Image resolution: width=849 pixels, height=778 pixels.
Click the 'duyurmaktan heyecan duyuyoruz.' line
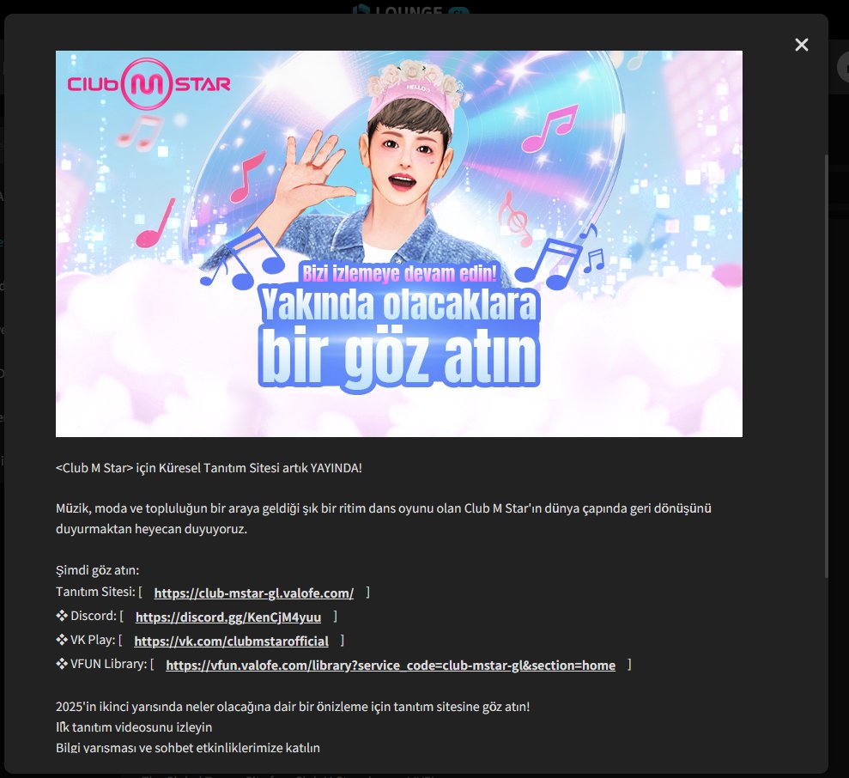tap(152, 529)
